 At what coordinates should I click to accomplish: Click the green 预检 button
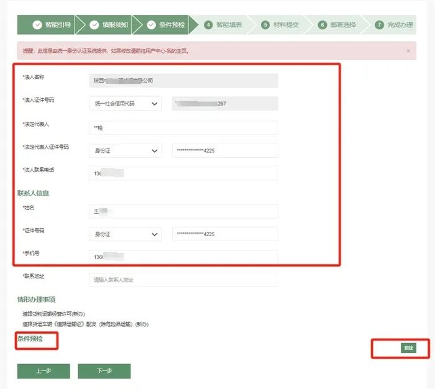click(x=408, y=348)
